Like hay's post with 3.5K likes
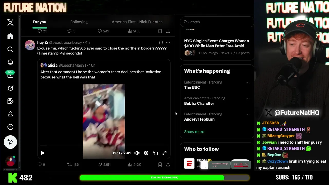 pos(104,164)
